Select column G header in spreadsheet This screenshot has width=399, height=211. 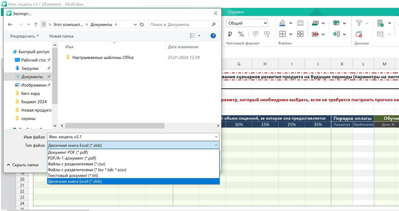coord(239,64)
